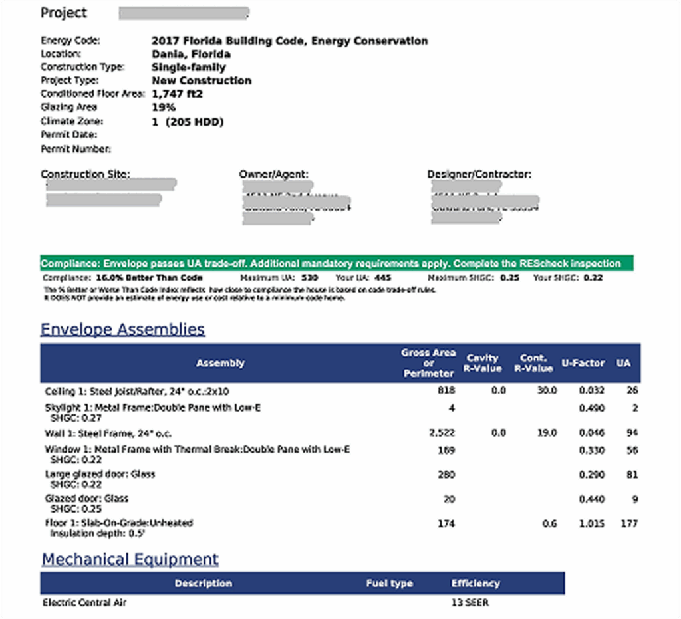This screenshot has height=619, width=681.
Task: Click the Your SHGC value '0.22'
Action: pyautogui.click(x=593, y=278)
